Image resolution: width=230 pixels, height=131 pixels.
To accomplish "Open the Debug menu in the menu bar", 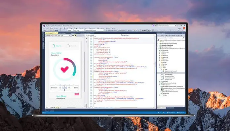I will point(66,28).
